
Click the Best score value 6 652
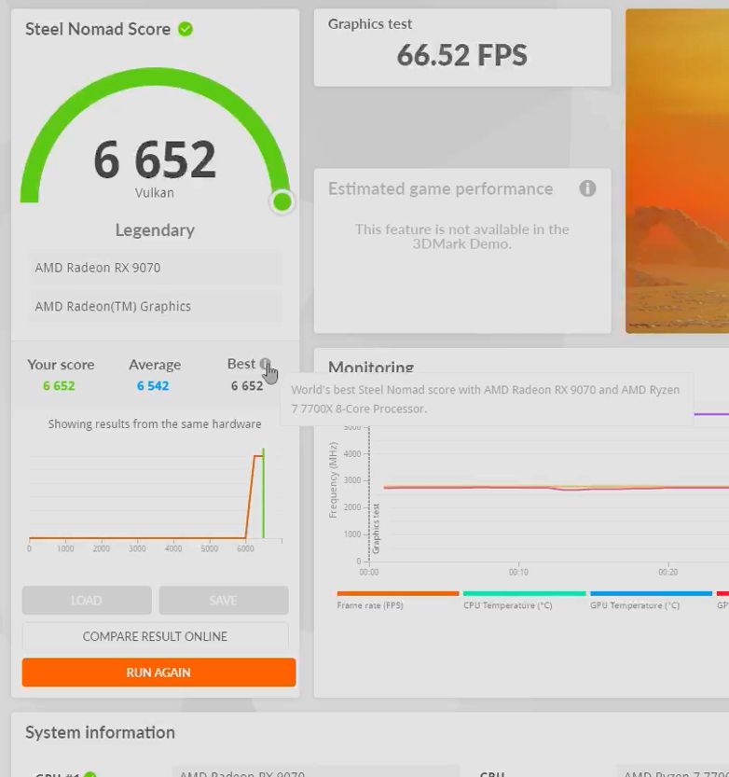point(247,385)
